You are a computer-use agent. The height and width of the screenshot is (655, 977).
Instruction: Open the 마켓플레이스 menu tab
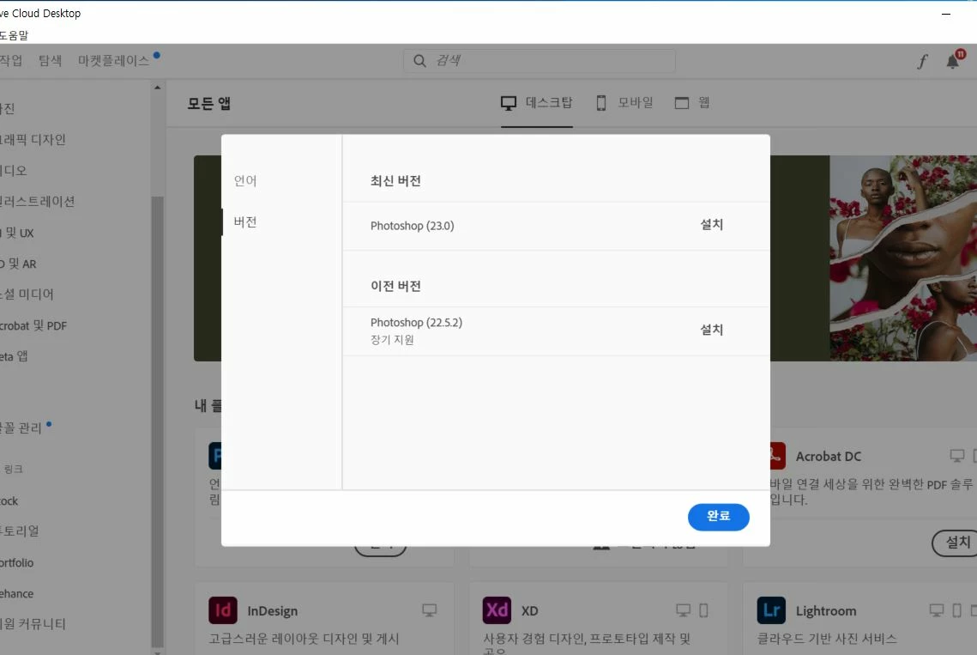[x=113, y=60]
